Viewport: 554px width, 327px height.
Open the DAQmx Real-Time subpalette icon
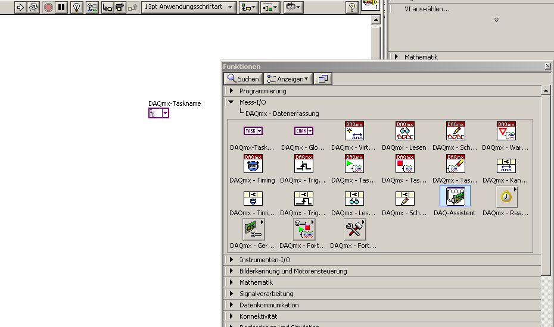[x=506, y=196]
